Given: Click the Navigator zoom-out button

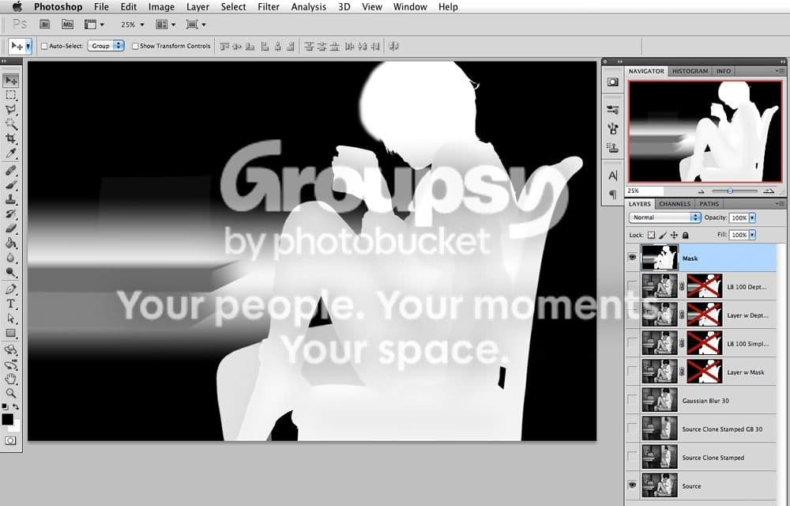Looking at the screenshot, I should coord(701,191).
